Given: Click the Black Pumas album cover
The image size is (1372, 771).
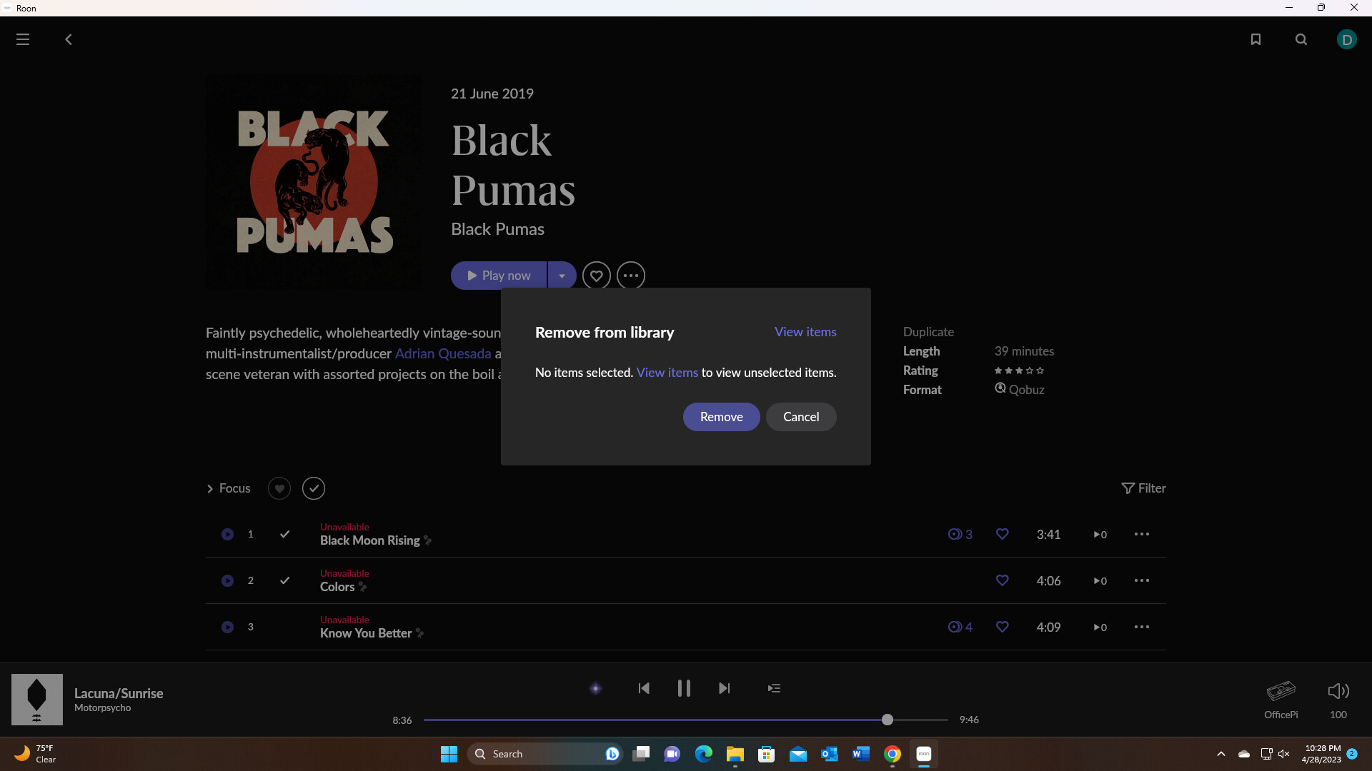Looking at the screenshot, I should (314, 182).
